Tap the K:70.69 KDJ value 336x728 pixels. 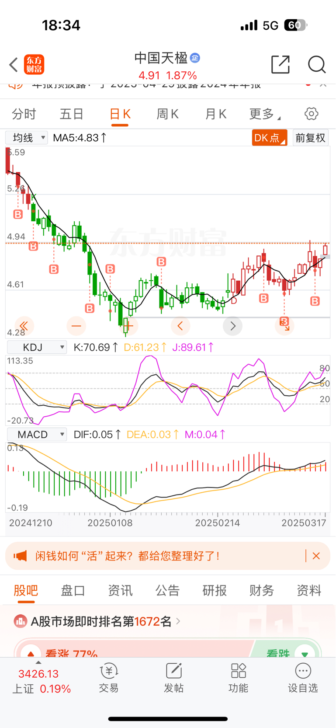[96, 347]
